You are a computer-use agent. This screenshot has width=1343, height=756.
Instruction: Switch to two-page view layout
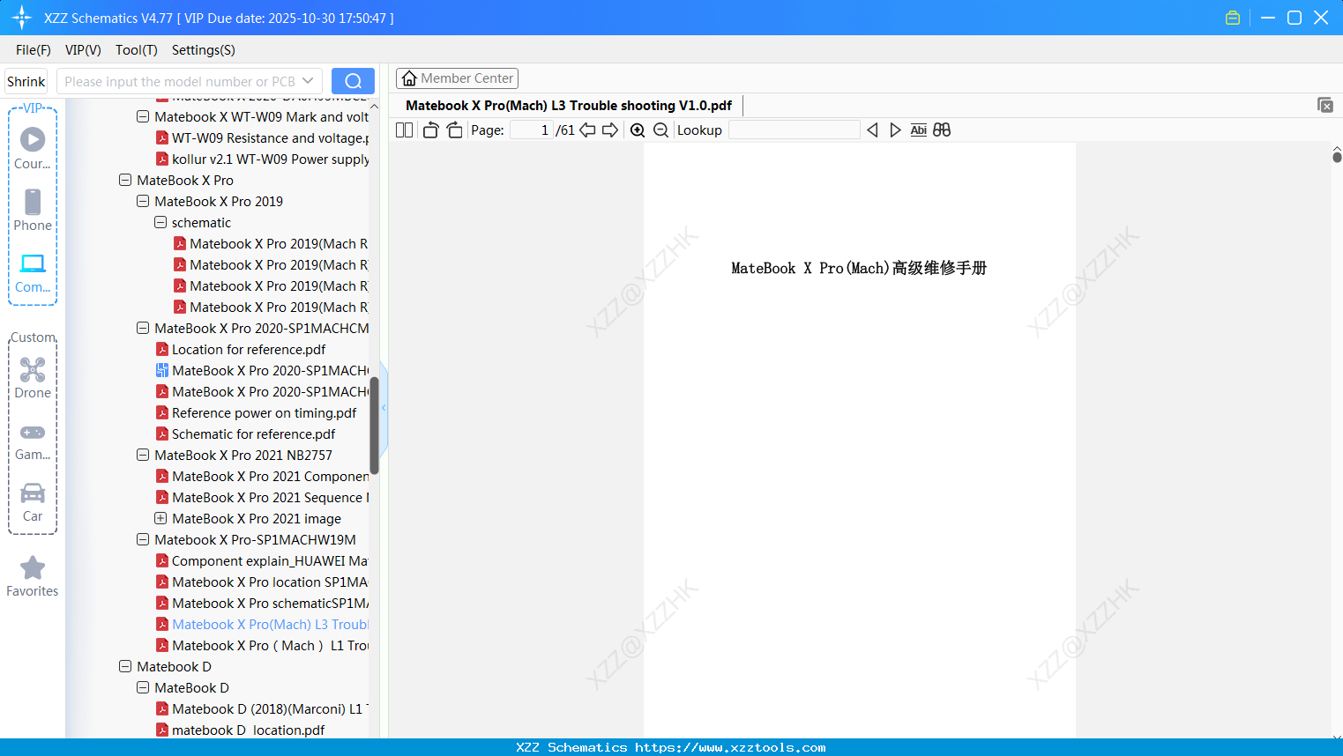(404, 130)
